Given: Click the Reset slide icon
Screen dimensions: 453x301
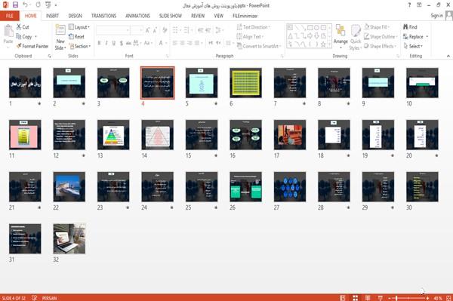Looking at the screenshot, I should (x=72, y=37).
